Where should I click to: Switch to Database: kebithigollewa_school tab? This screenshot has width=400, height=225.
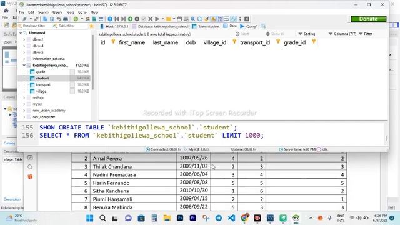click(x=161, y=26)
